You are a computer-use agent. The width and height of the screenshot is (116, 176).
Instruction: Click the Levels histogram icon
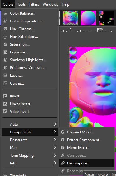(x=5, y=76)
